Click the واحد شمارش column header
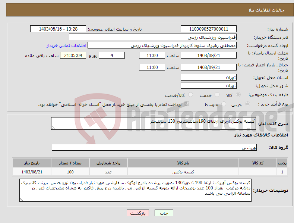 click(108, 163)
